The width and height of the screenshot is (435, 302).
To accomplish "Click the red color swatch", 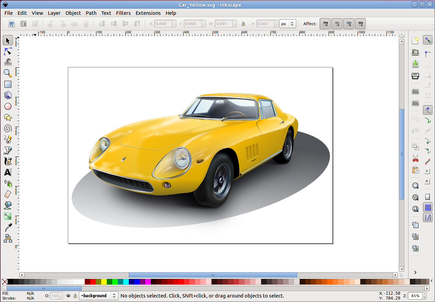I will pyautogui.click(x=93, y=282).
